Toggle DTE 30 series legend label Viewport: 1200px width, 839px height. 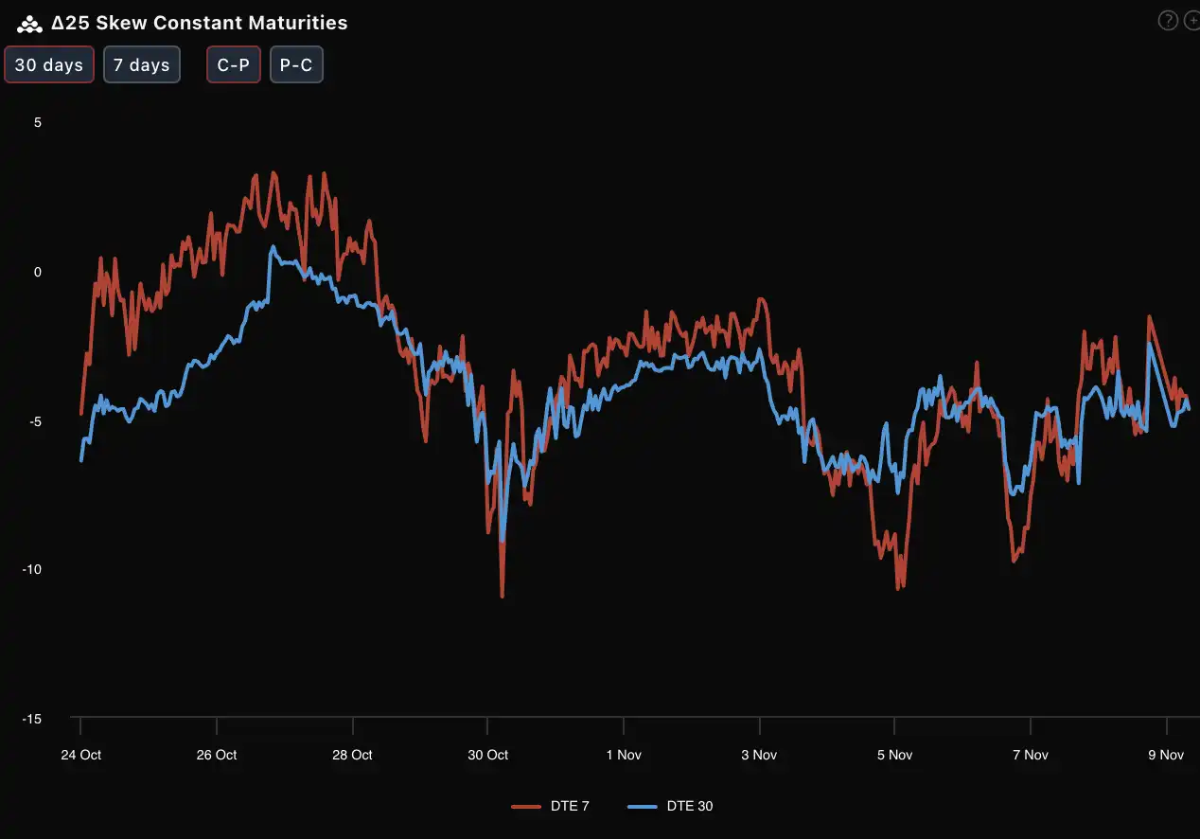[690, 807]
